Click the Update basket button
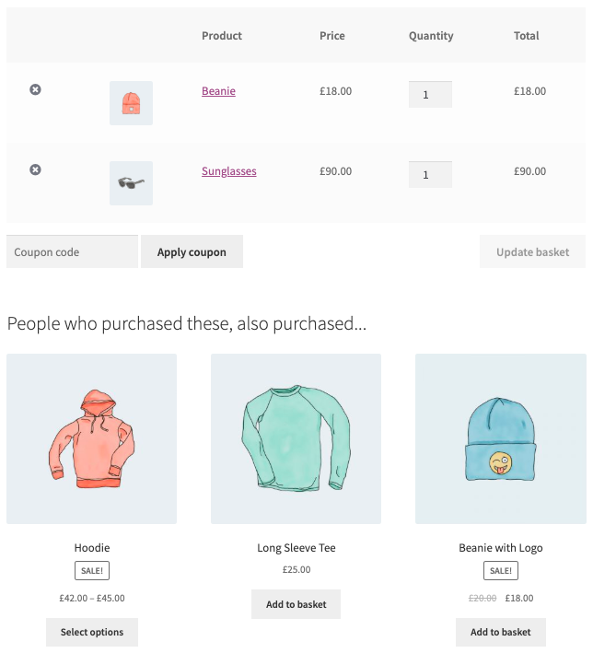Viewport: 593px width, 653px height. click(x=532, y=252)
